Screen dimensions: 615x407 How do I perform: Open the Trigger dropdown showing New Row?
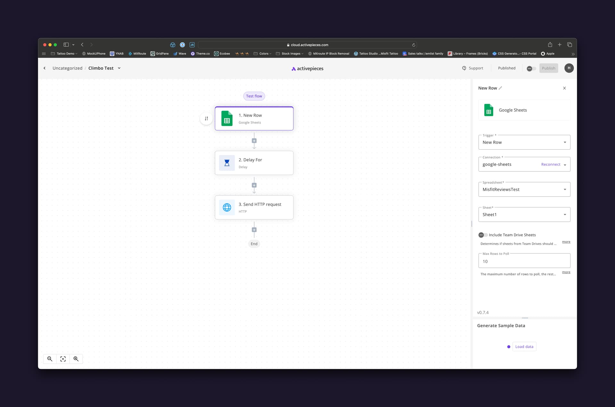tap(524, 142)
